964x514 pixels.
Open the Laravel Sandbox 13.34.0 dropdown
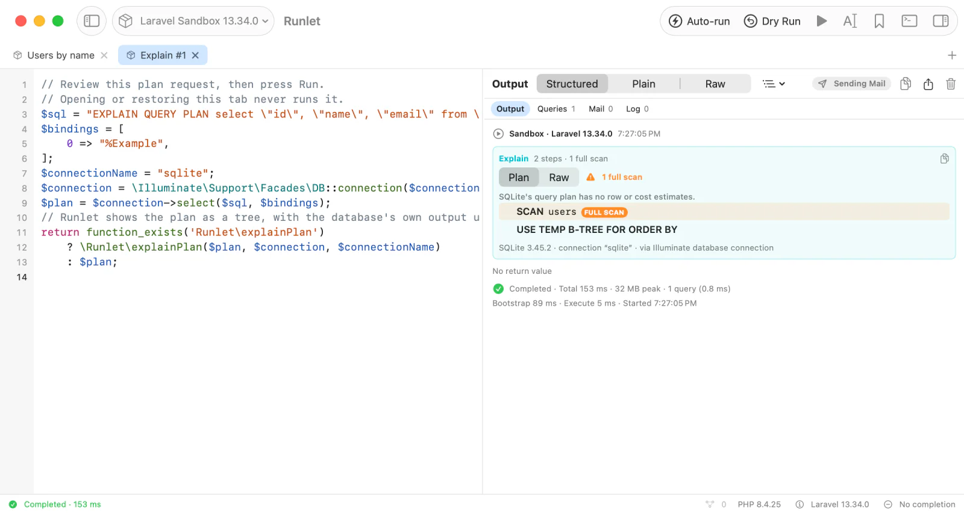coord(193,21)
